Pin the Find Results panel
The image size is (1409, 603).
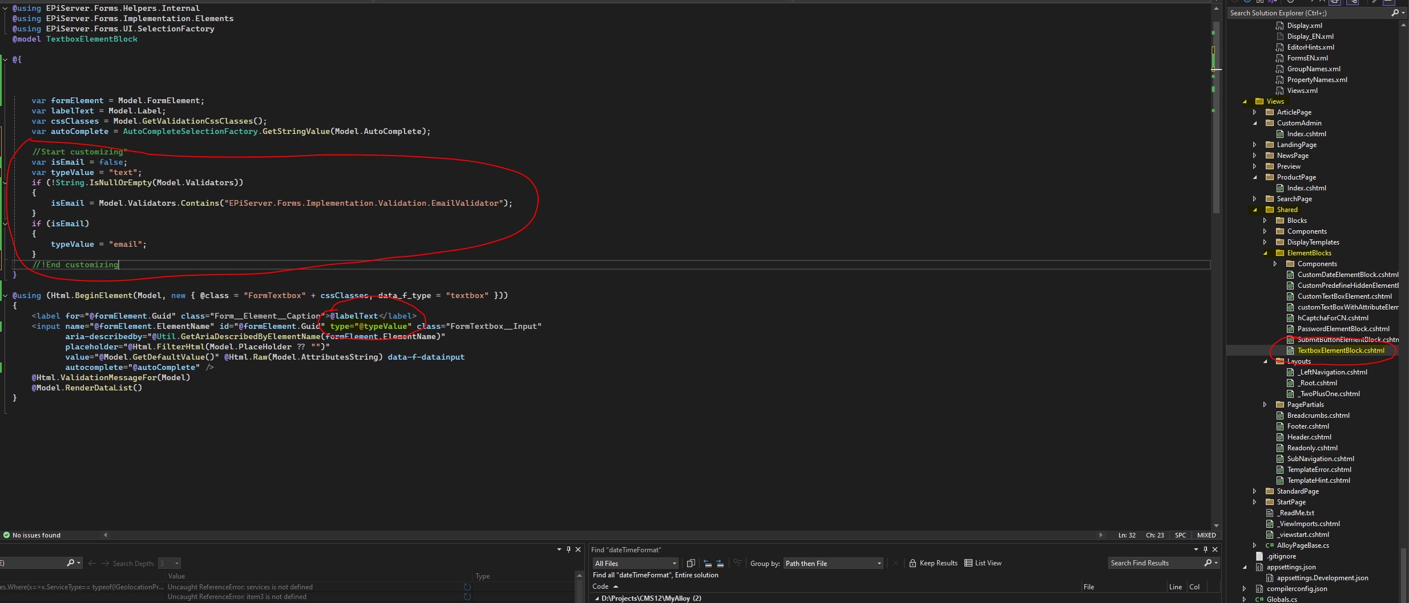coord(1205,549)
